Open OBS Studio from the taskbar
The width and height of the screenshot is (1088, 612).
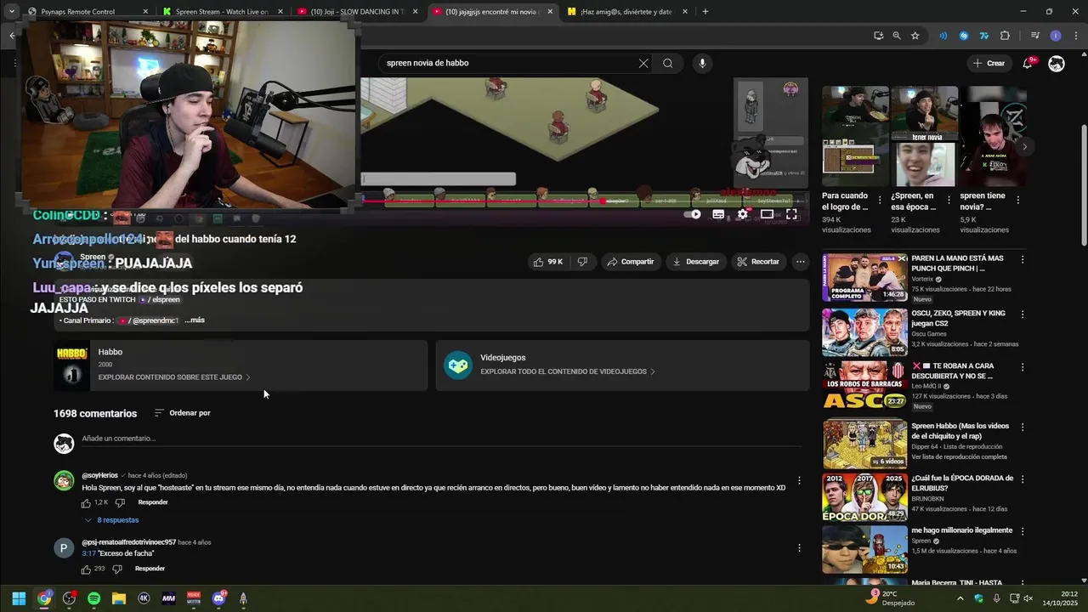69,598
